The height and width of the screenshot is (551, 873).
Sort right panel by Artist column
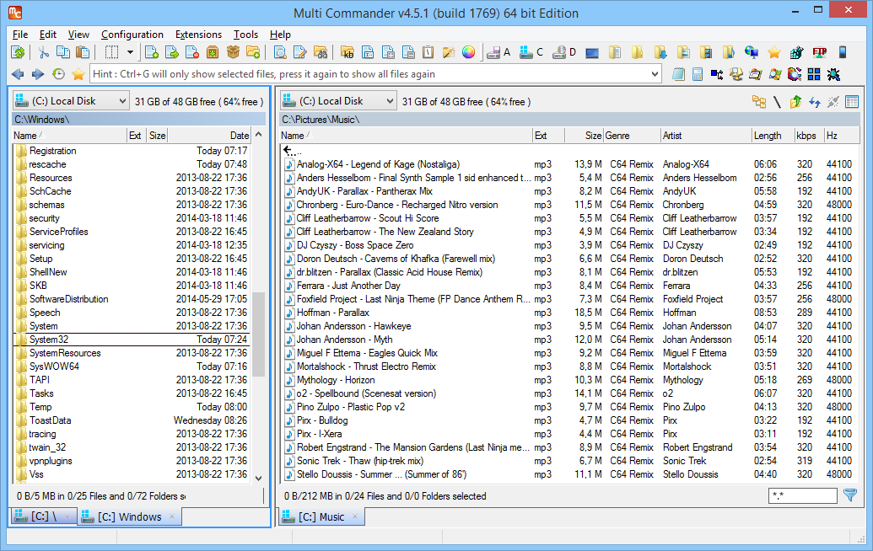click(x=705, y=136)
